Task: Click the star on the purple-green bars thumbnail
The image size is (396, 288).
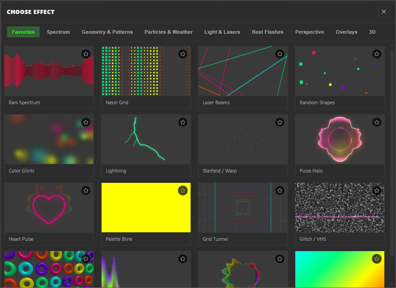Action: click(x=183, y=259)
